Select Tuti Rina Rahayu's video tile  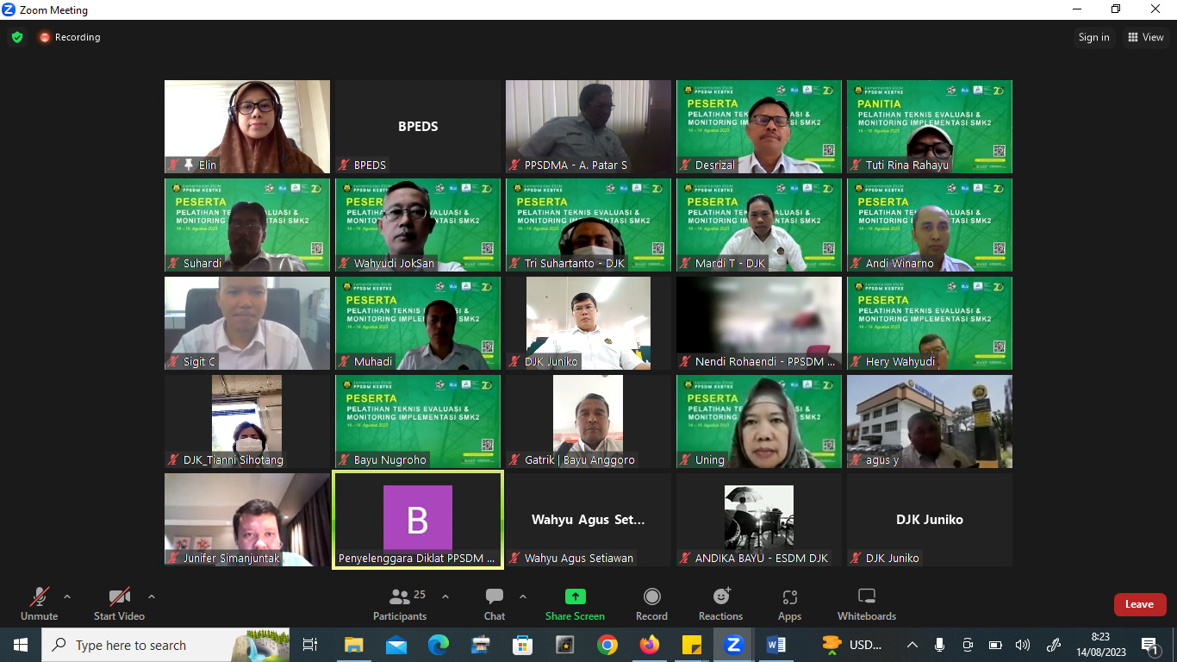point(930,127)
